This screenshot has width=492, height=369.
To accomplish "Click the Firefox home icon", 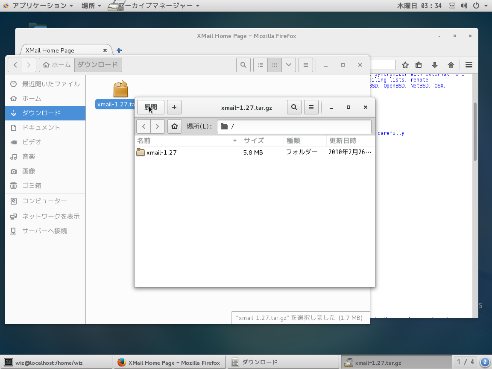I will (451, 65).
